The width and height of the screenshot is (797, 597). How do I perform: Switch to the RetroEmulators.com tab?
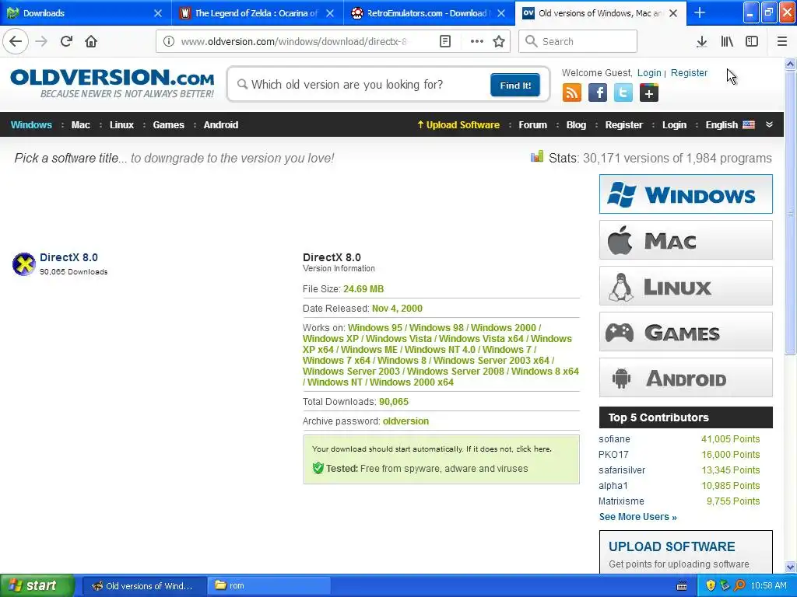(429, 13)
